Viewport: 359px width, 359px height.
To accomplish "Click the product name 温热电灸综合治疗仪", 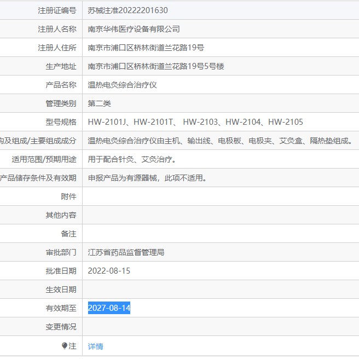I will 122,85.
